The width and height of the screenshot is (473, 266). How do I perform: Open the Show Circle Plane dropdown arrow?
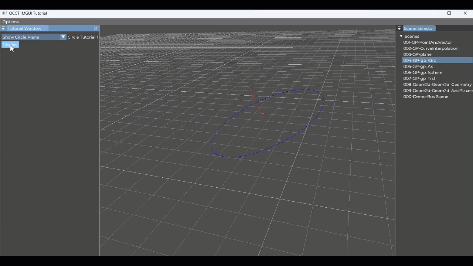(63, 37)
